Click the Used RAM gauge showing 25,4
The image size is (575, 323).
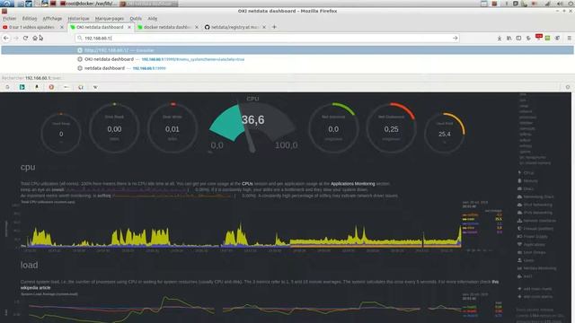445,133
